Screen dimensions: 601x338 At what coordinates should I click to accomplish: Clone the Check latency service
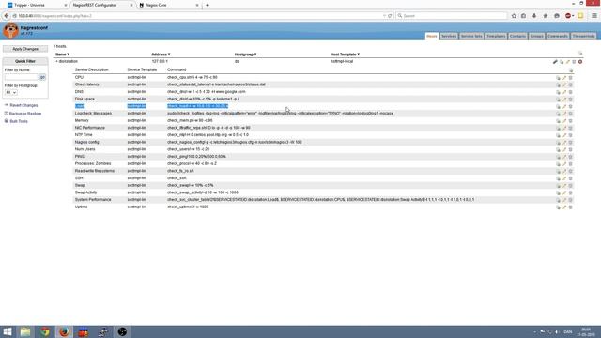[558, 84]
